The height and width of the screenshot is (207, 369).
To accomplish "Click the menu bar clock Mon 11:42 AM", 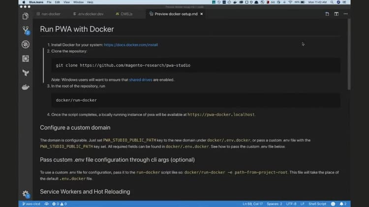I will coord(317,2).
